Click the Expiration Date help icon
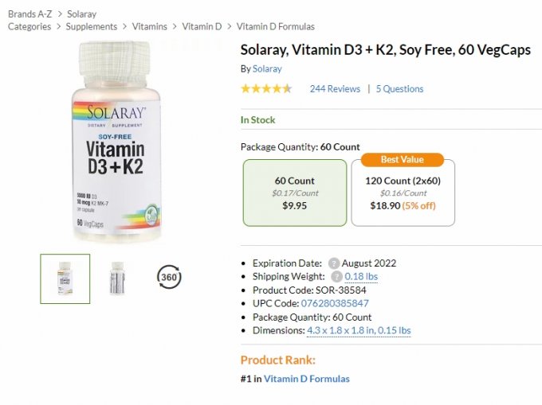 pyautogui.click(x=334, y=263)
